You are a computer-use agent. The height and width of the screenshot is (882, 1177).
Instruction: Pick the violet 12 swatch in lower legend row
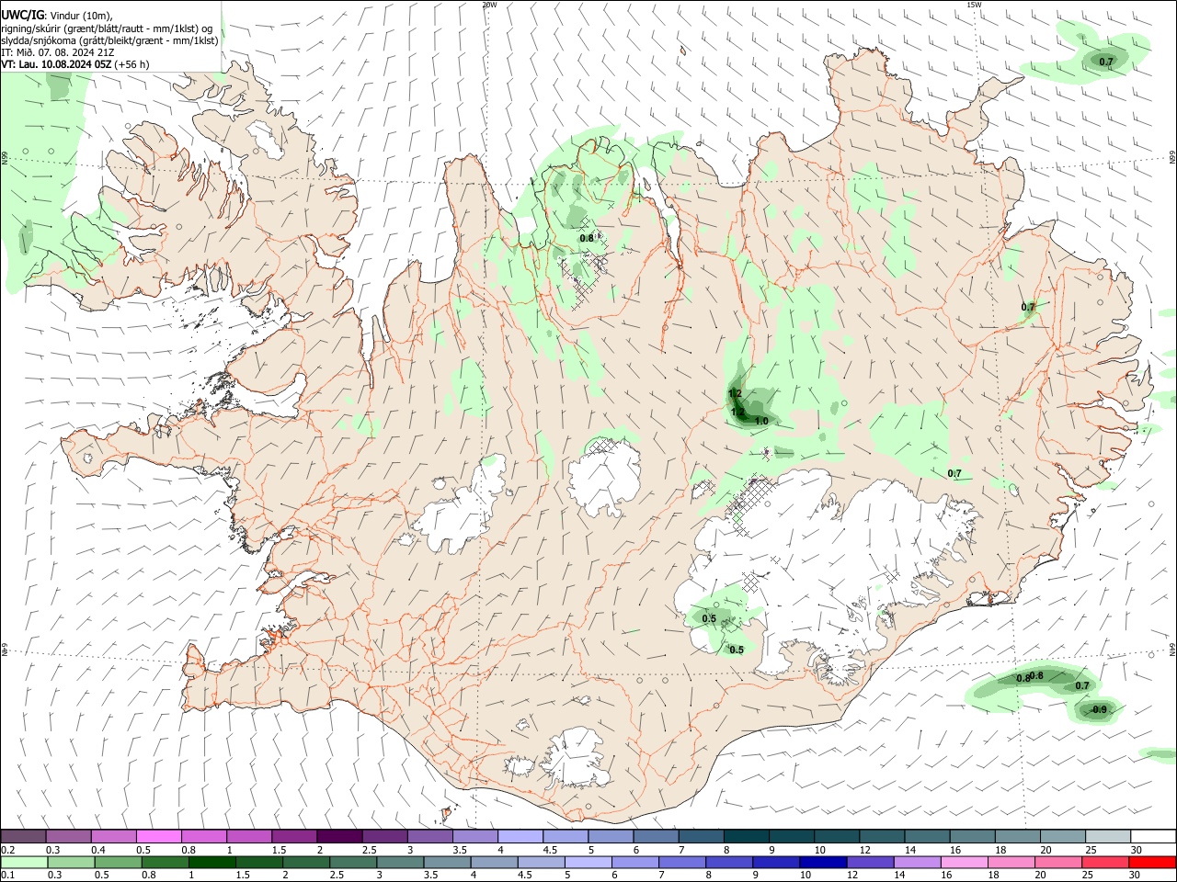coord(869,863)
